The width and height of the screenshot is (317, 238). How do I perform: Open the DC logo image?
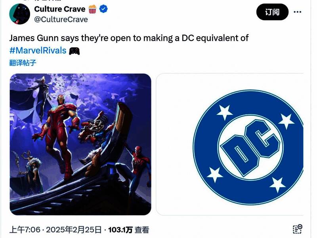[230, 144]
